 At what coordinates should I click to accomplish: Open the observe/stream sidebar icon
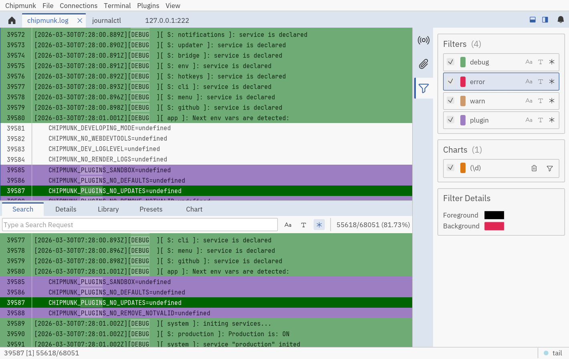click(423, 40)
